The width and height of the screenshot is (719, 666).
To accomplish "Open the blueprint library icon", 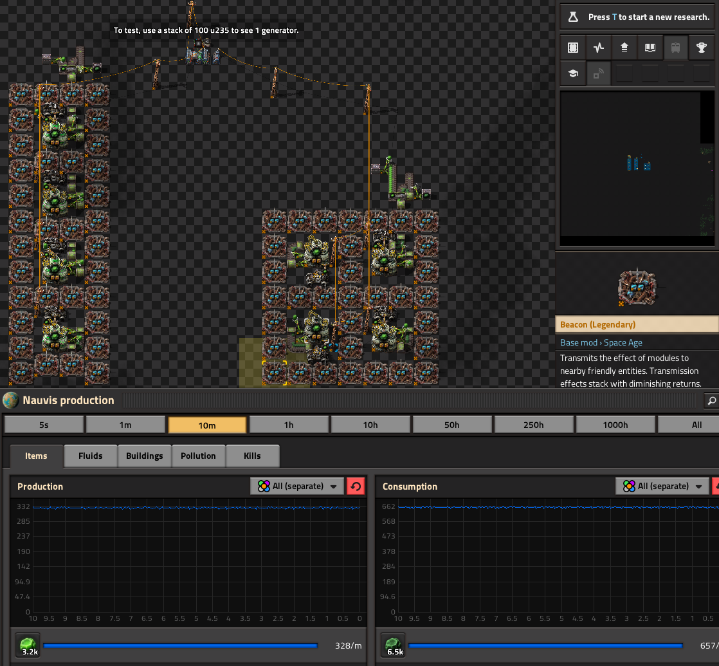I will pos(572,48).
